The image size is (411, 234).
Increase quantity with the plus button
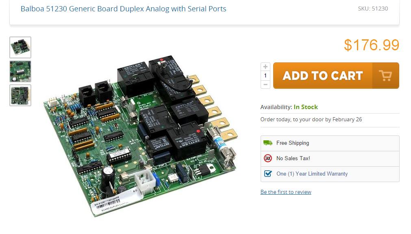coord(265,67)
